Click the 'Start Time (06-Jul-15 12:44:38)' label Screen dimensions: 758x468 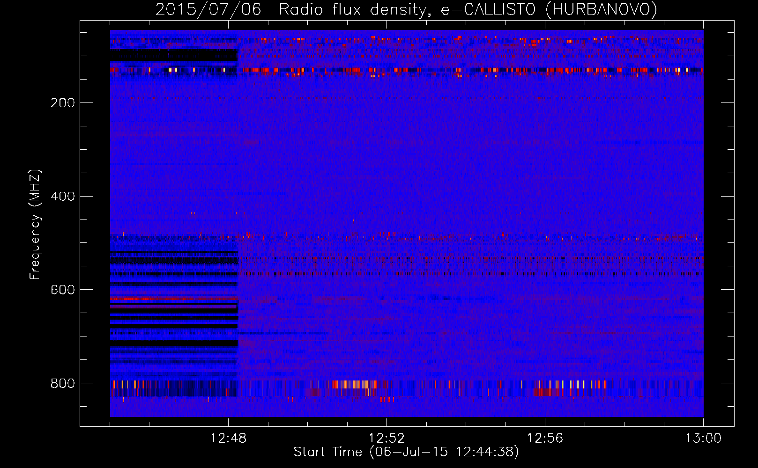click(406, 452)
